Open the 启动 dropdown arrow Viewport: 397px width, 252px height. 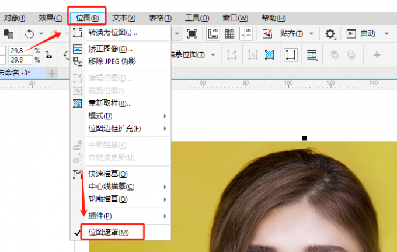(x=386, y=33)
